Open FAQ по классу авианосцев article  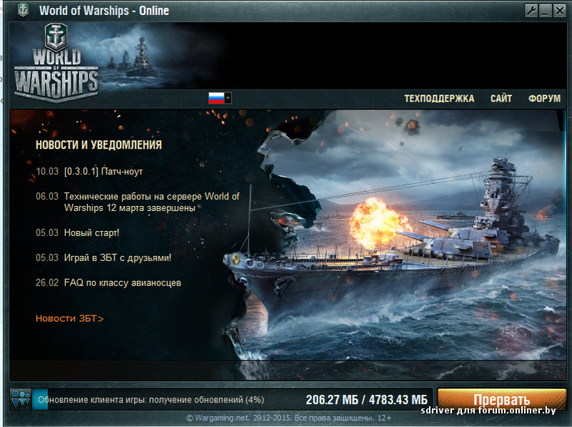click(122, 283)
